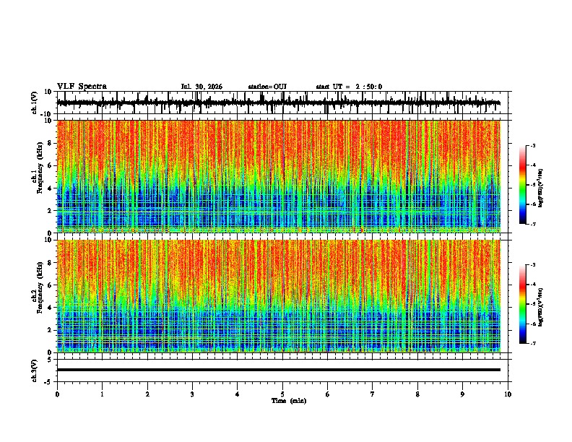
Task: Click the start UT = 2:50:0 label
Action: click(x=349, y=87)
